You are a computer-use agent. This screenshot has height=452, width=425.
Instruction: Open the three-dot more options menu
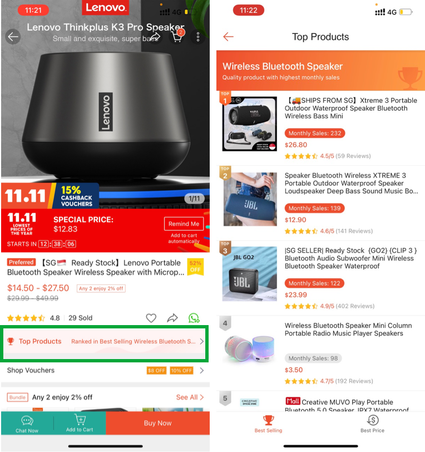[x=198, y=37]
